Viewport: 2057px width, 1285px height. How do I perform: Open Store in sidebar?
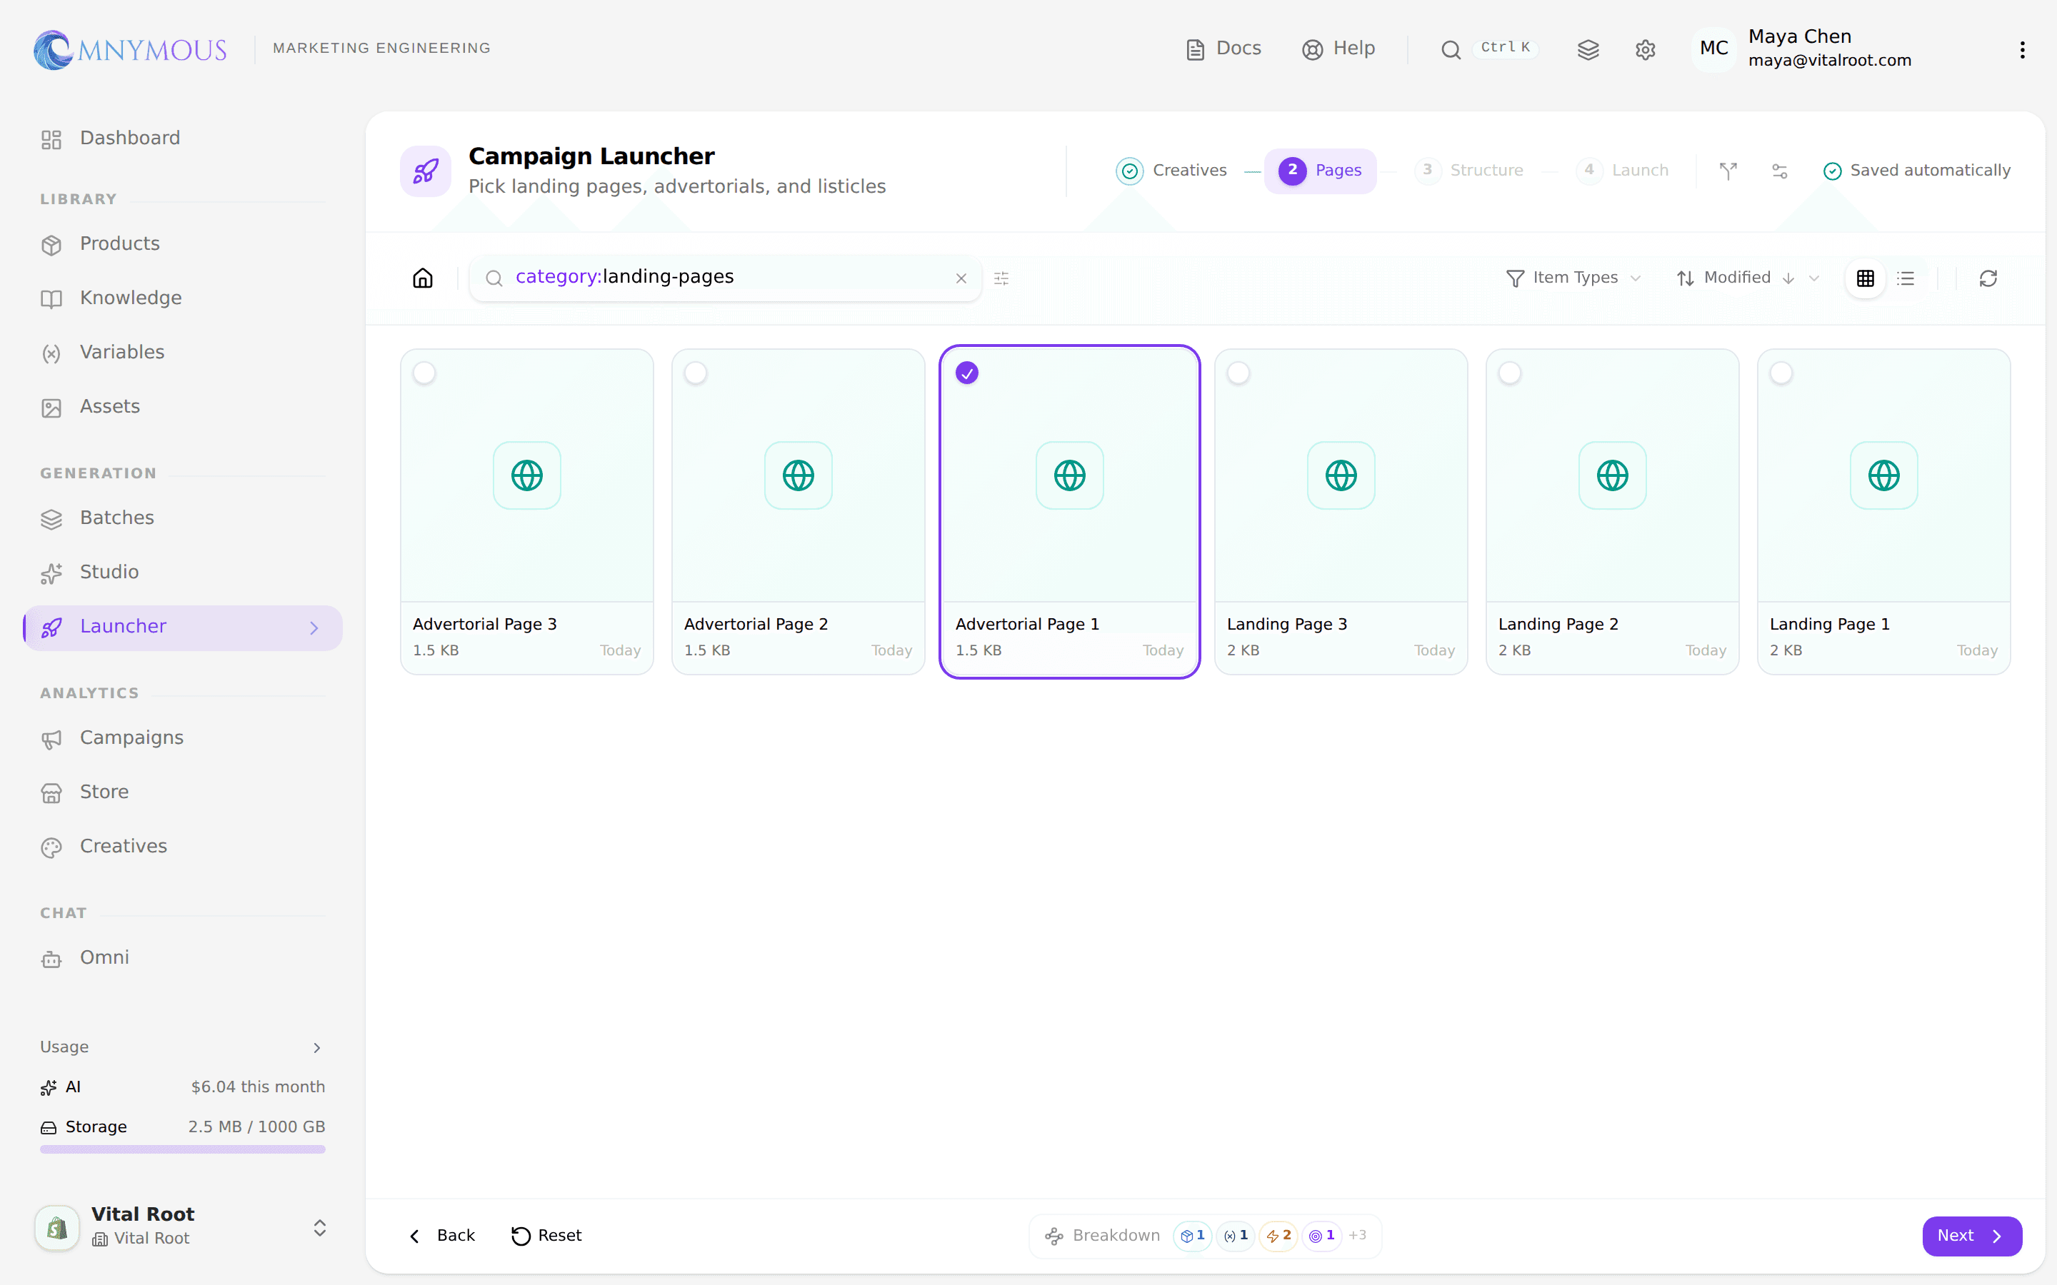(x=182, y=792)
